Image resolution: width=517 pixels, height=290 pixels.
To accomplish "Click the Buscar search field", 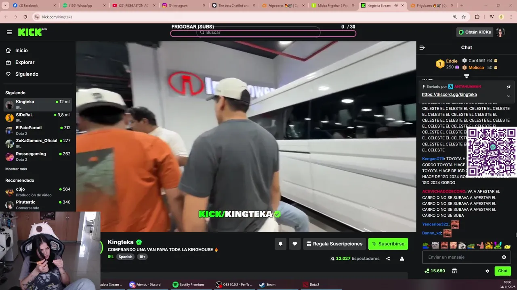I will [258, 32].
